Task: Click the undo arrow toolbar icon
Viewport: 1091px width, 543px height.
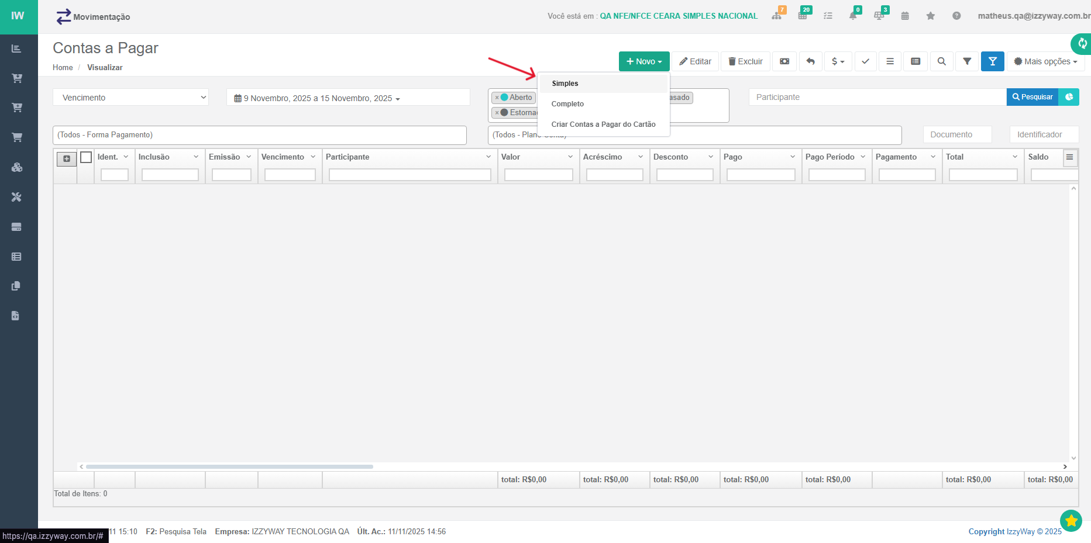Action: click(810, 61)
